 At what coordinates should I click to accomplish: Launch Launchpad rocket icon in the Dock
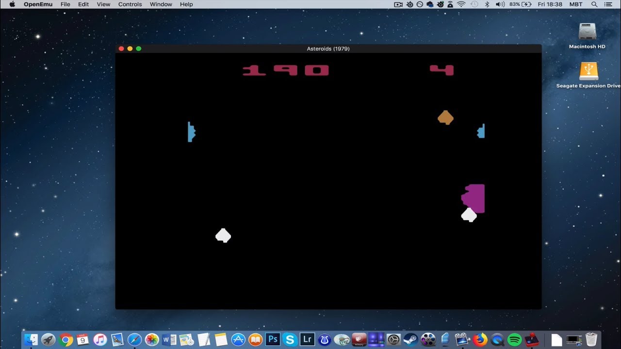coord(48,340)
